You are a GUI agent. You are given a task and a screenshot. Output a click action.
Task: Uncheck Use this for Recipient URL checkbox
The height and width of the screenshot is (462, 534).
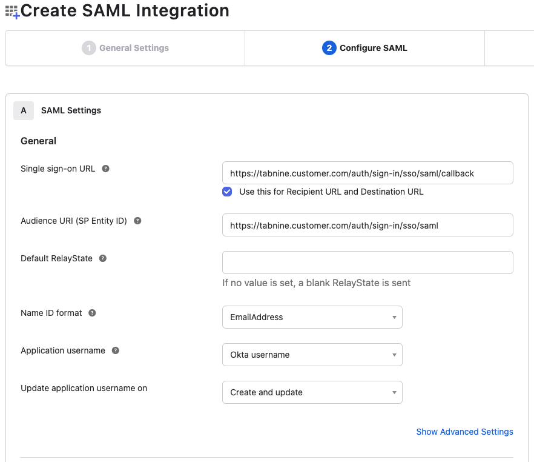tap(227, 192)
